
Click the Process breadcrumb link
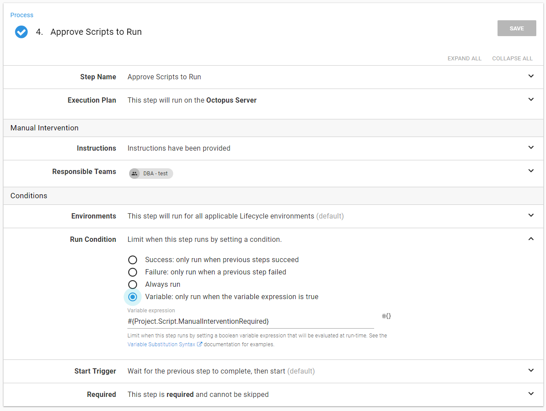[x=22, y=15]
